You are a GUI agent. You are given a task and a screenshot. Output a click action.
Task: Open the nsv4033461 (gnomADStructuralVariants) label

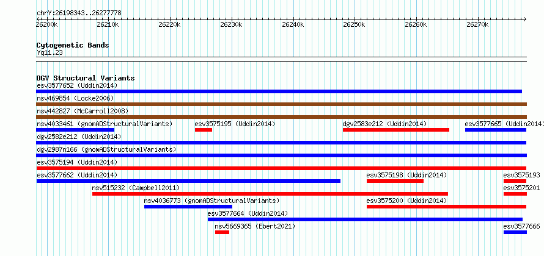tap(105, 124)
